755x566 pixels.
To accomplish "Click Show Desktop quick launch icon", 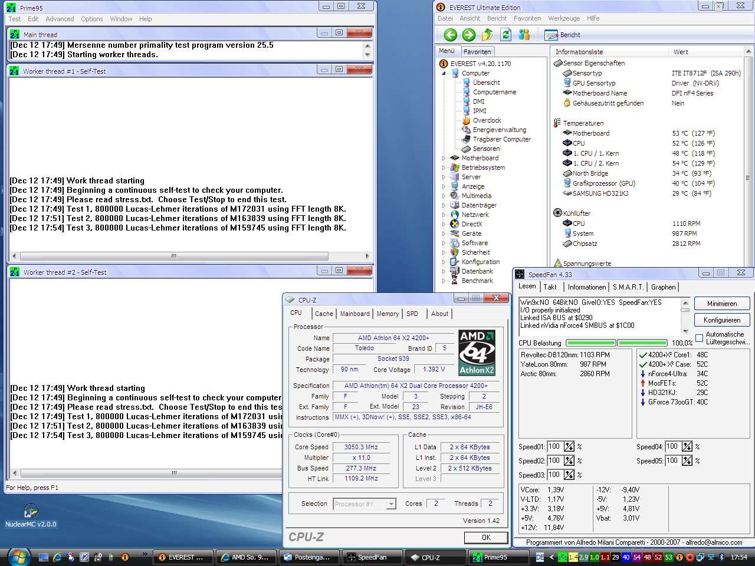I will coord(43,557).
